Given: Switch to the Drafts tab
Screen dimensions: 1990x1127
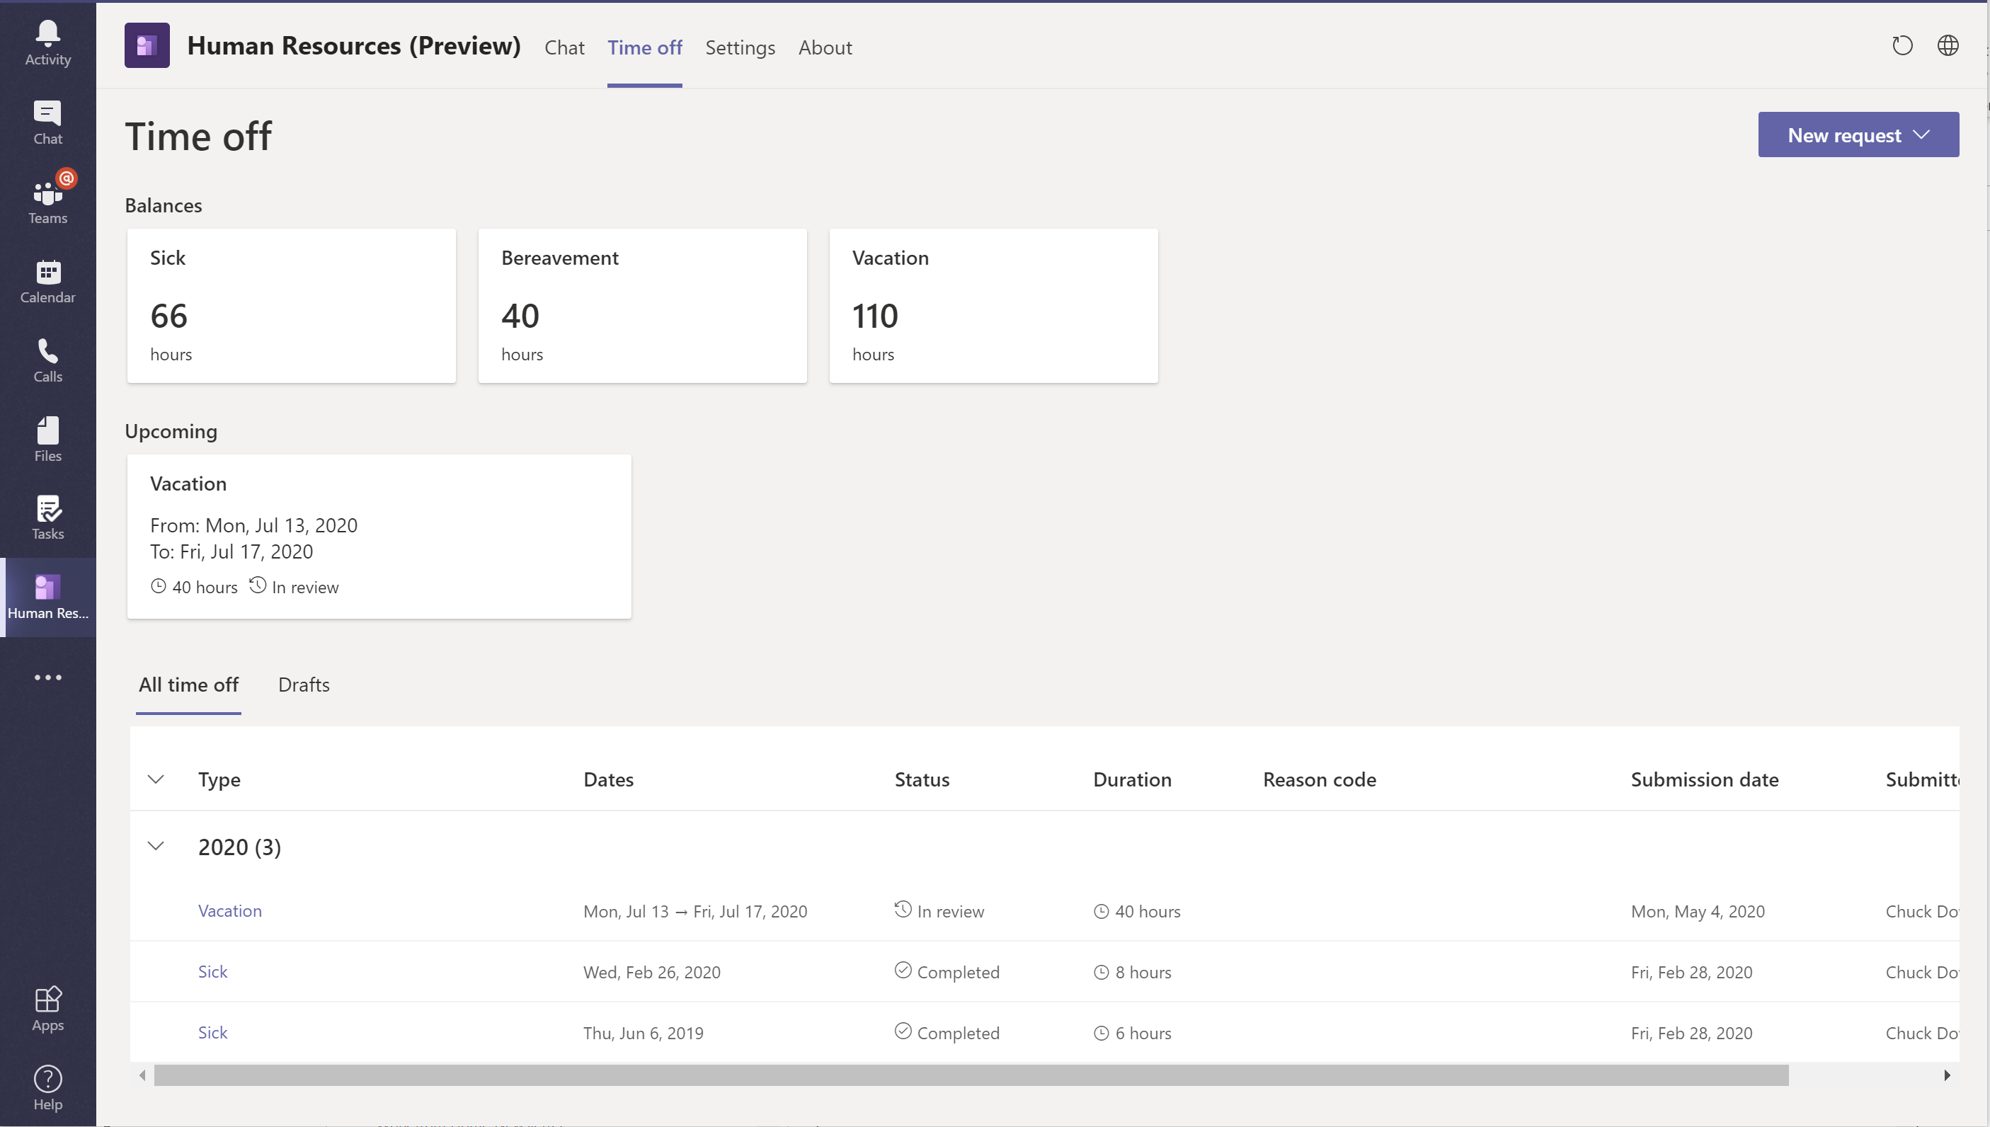Looking at the screenshot, I should (x=305, y=685).
